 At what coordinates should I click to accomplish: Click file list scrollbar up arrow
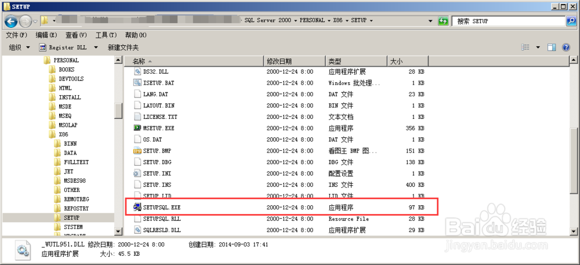(573, 60)
